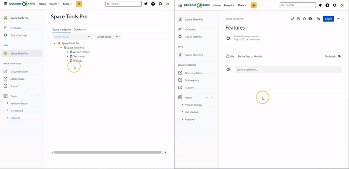Open Features page in navigator tree

(78, 61)
